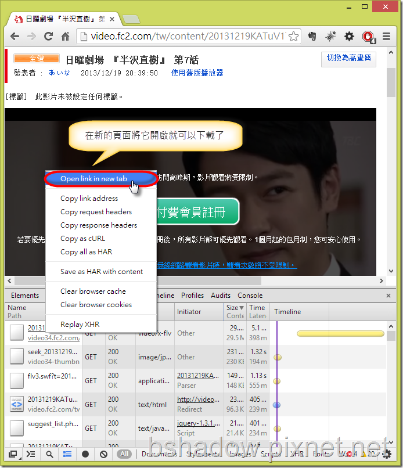Open devtools search magnifier icon

coord(49,454)
